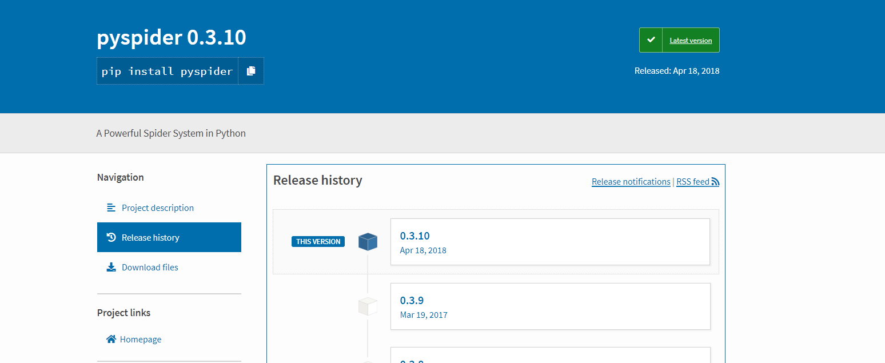Click the THIS VERSION badge

(318, 242)
